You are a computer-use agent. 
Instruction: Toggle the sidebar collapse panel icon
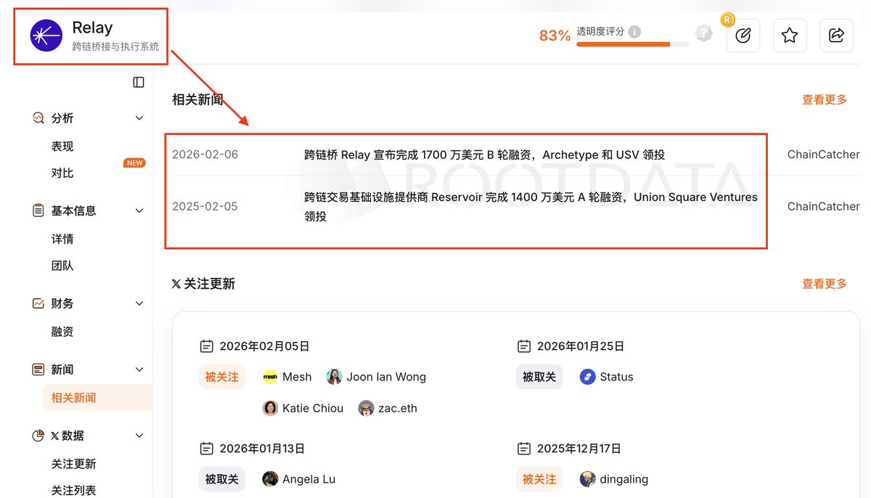(139, 82)
